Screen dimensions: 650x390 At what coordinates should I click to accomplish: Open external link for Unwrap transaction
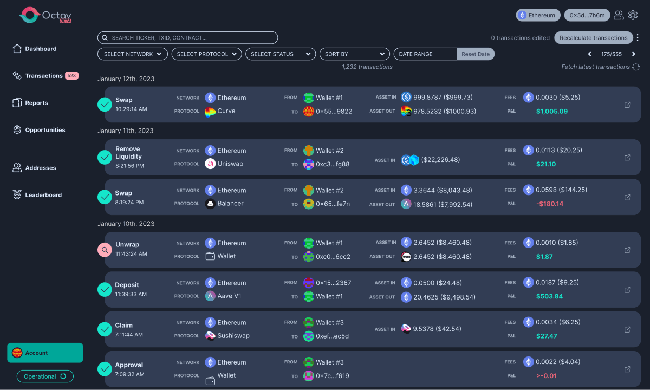(x=627, y=250)
